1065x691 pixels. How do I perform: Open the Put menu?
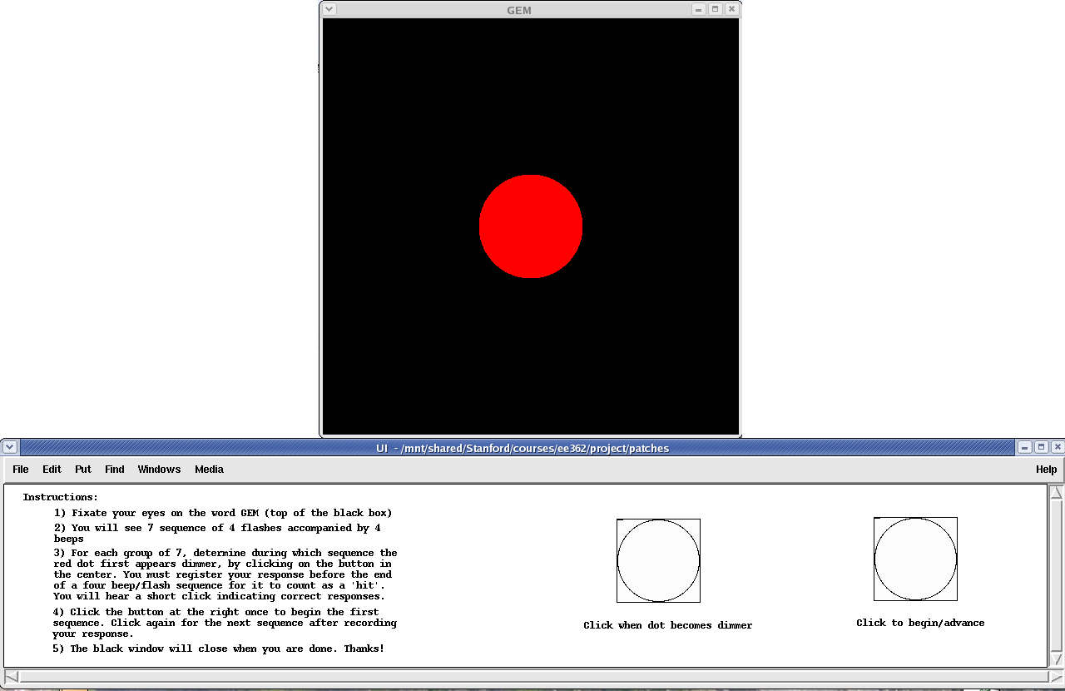point(83,470)
